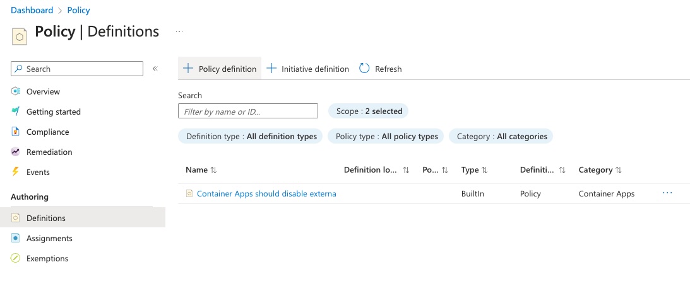Click the Compliance icon in sidebar
The width and height of the screenshot is (690, 284).
pyautogui.click(x=15, y=132)
